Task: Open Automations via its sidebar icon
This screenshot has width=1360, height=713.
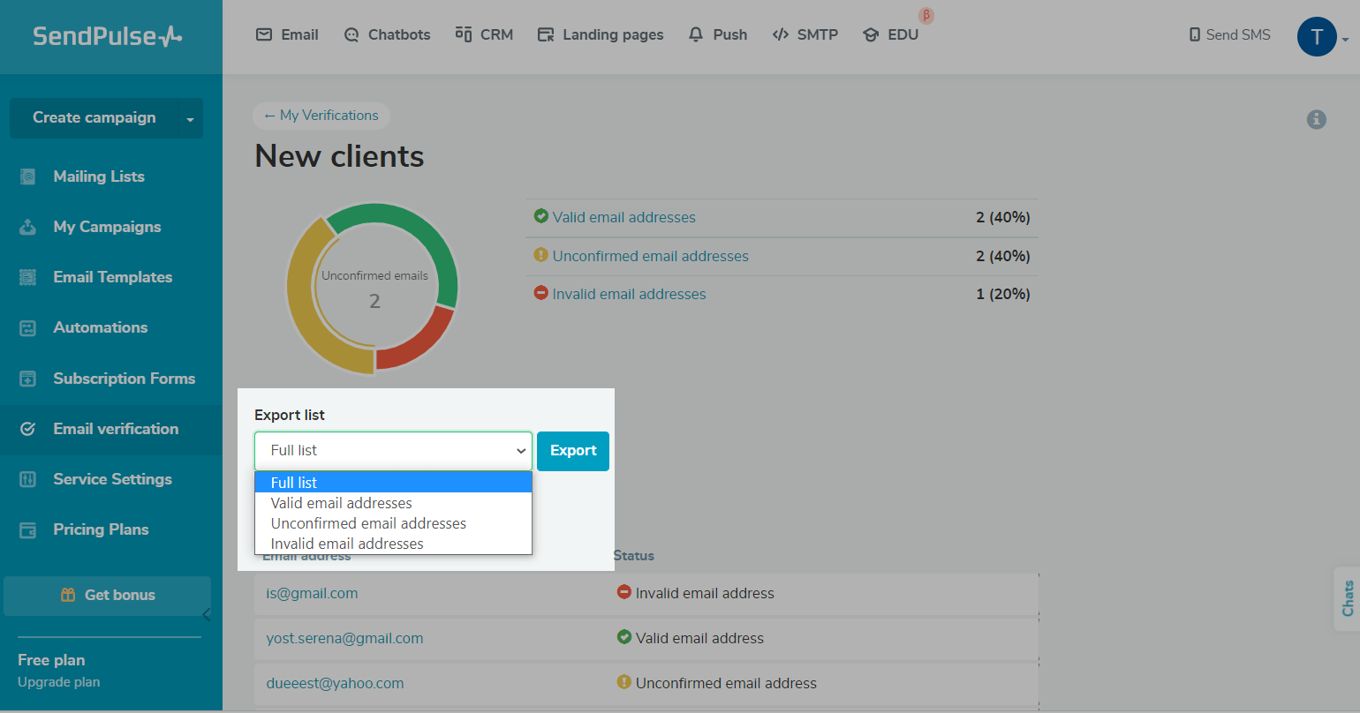Action: pyautogui.click(x=28, y=327)
